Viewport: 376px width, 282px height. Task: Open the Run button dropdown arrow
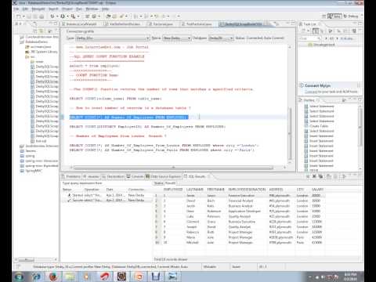coord(67,16)
